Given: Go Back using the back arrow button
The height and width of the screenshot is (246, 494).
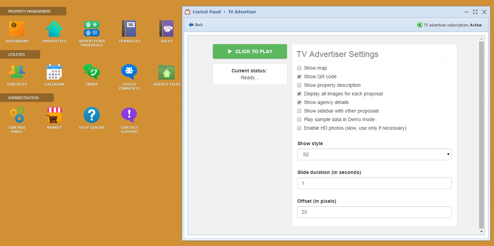Looking at the screenshot, I should point(196,25).
